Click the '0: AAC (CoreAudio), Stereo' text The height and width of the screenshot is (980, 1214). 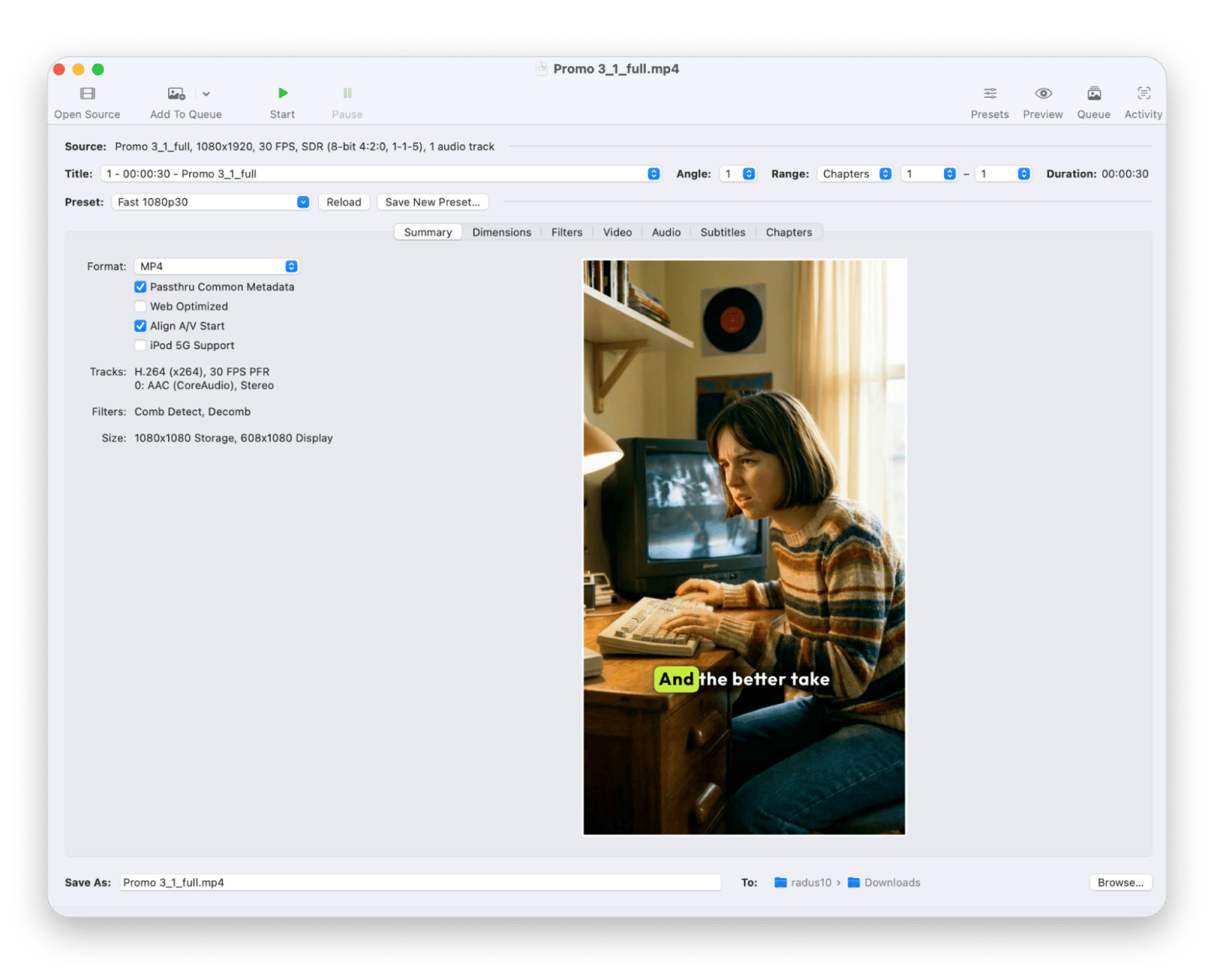pyautogui.click(x=204, y=385)
